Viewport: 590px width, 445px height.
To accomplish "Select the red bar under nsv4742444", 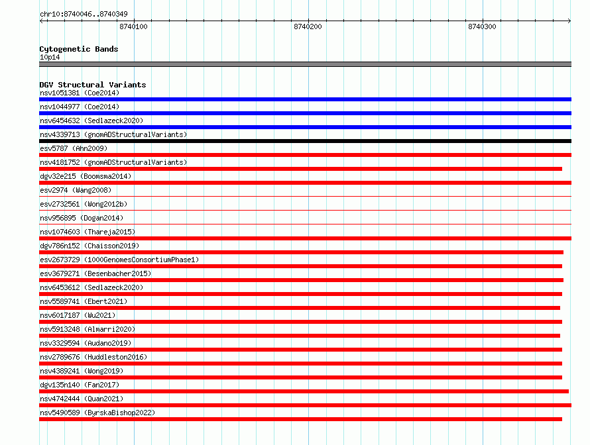I will 305,405.
